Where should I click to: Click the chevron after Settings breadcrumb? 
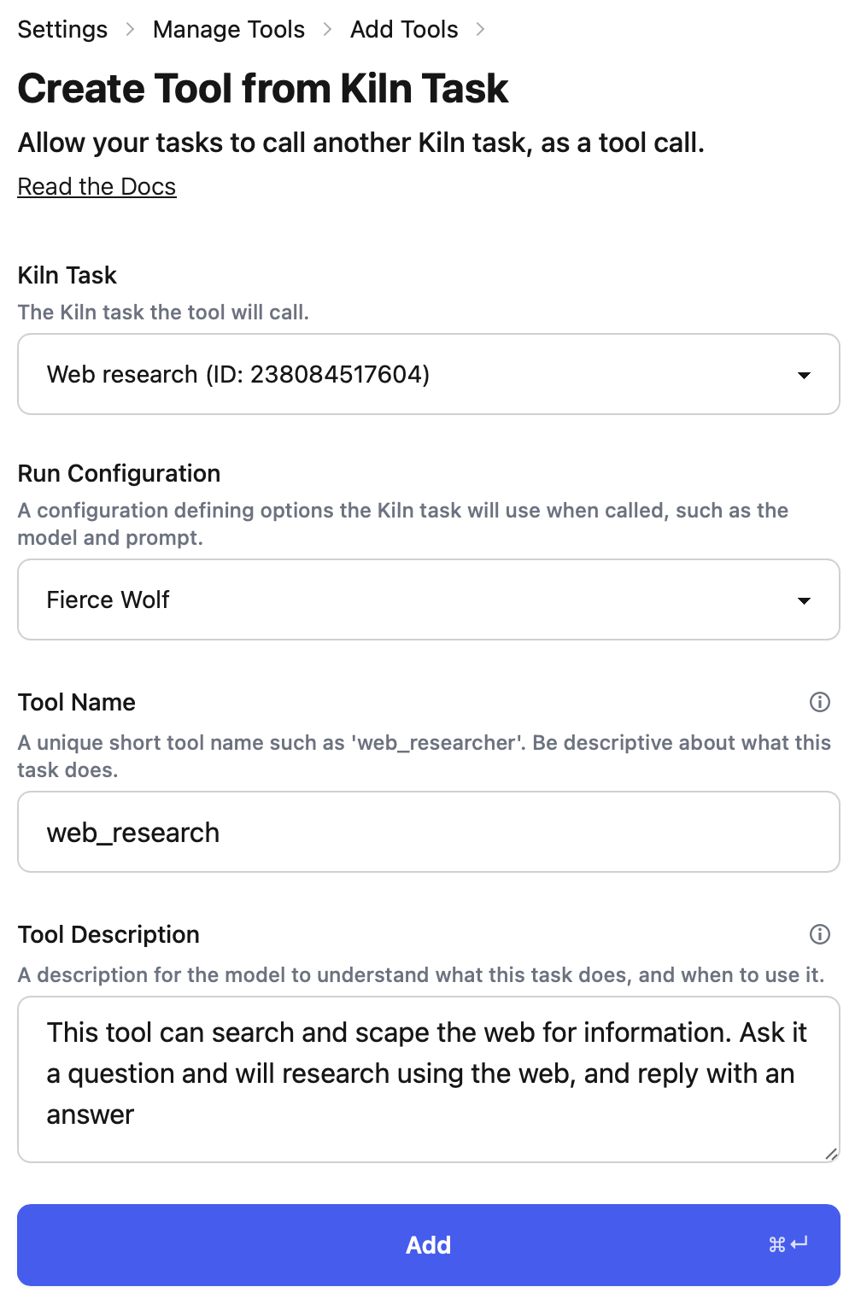(130, 29)
